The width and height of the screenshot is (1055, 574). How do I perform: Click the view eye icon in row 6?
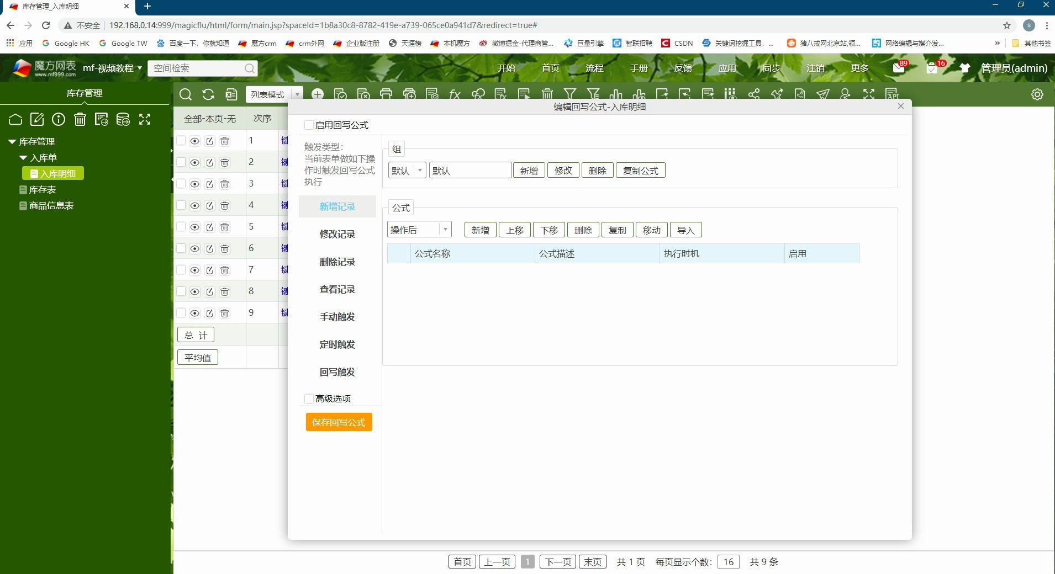point(194,248)
